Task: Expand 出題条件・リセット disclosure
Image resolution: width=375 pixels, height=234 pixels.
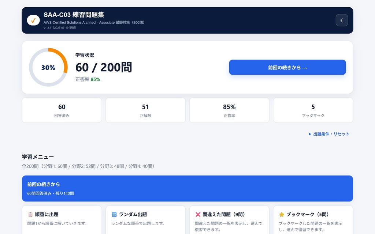Action: click(329, 134)
